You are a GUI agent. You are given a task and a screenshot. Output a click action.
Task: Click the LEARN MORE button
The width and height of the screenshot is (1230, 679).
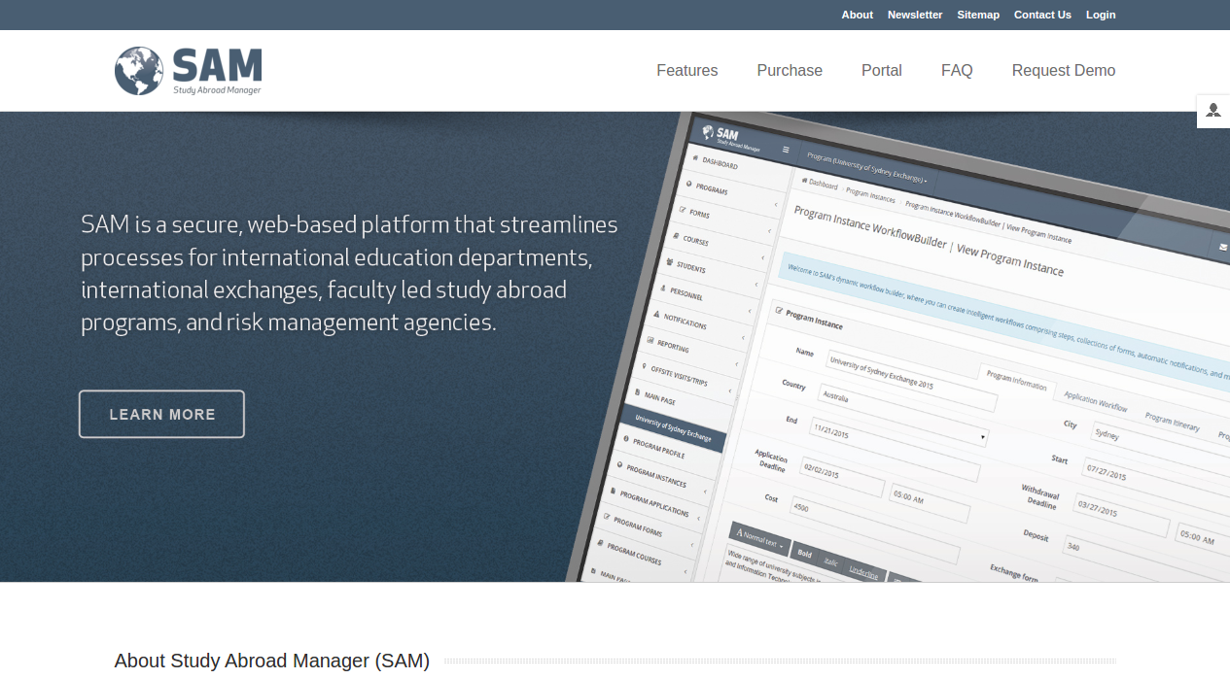point(161,414)
